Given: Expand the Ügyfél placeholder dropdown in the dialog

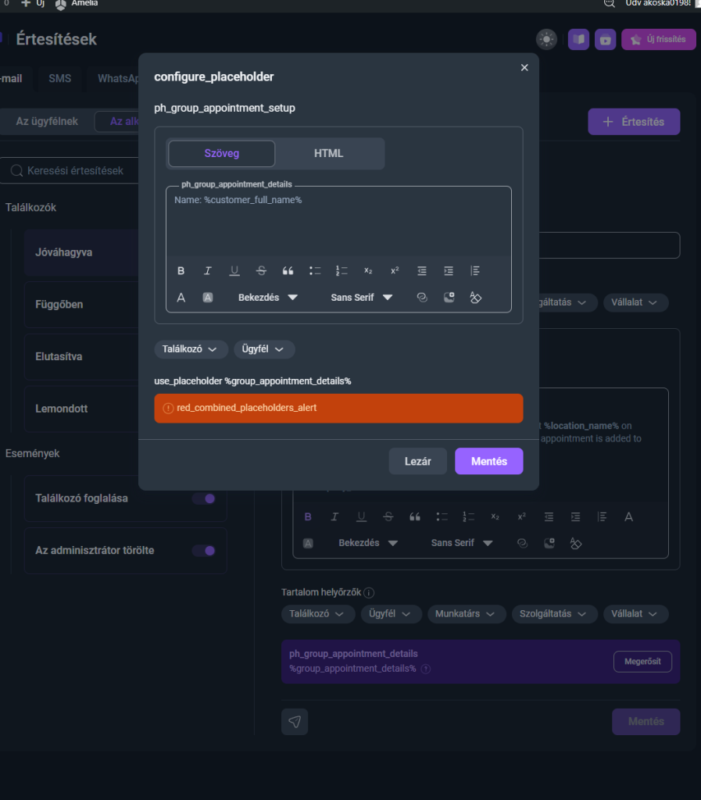Looking at the screenshot, I should tap(264, 349).
